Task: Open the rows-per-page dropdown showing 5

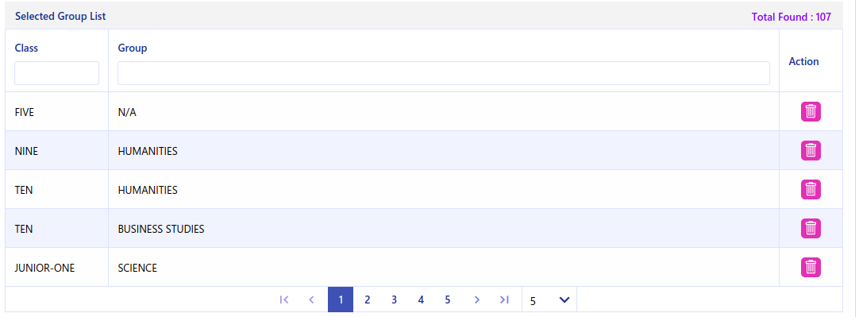Action: point(549,300)
